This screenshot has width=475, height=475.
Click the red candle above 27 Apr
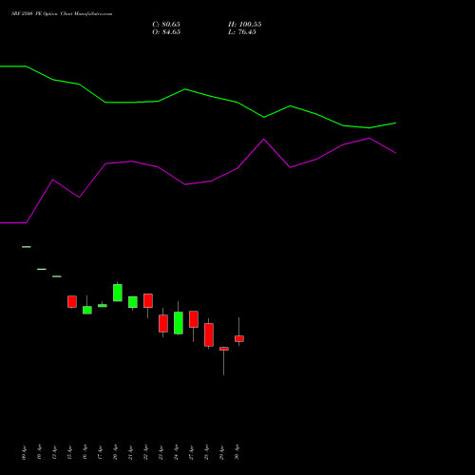(194, 319)
